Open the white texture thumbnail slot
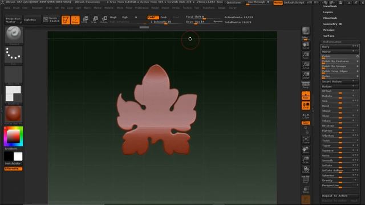Viewport: 365px width, 205px height. coord(14,94)
